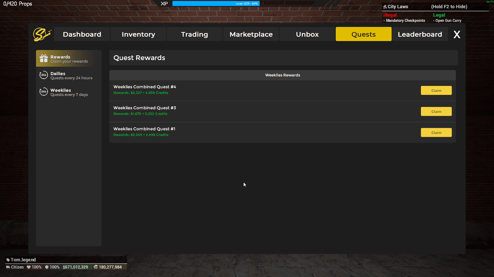Switch to the Trading tab
The image size is (494, 277).
(x=195, y=34)
